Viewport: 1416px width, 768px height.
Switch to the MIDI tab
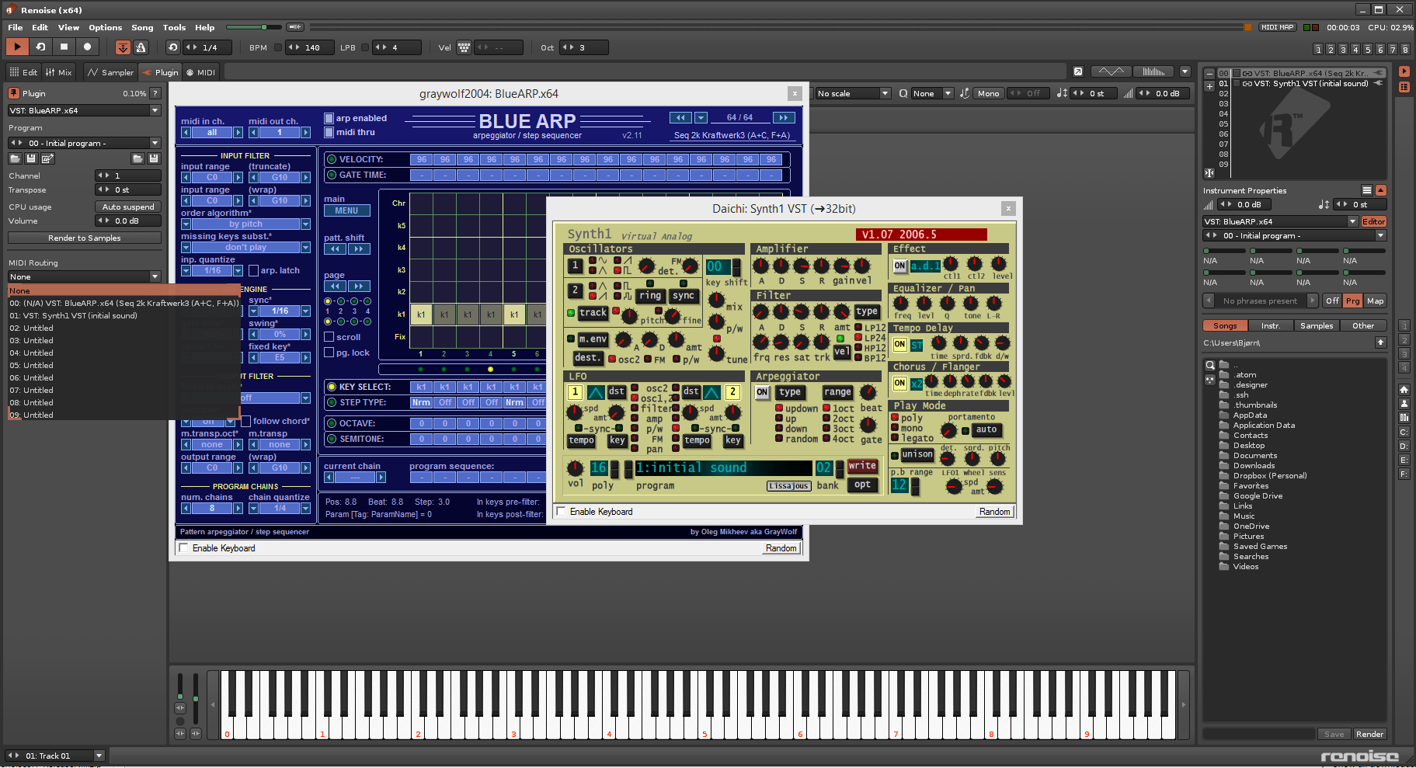click(x=201, y=72)
